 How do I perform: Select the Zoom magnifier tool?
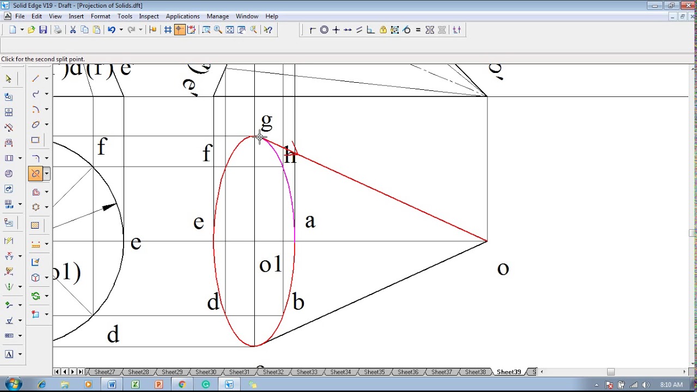(x=218, y=30)
